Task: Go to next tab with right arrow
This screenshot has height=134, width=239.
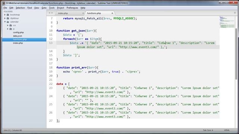Action: coord(52,13)
